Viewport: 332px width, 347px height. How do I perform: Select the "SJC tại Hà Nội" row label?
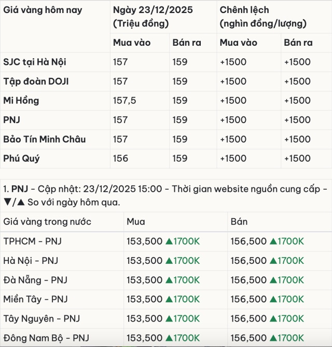click(35, 62)
